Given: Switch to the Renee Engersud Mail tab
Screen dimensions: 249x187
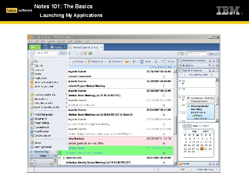Looking at the screenshot, I should click(x=85, y=47).
